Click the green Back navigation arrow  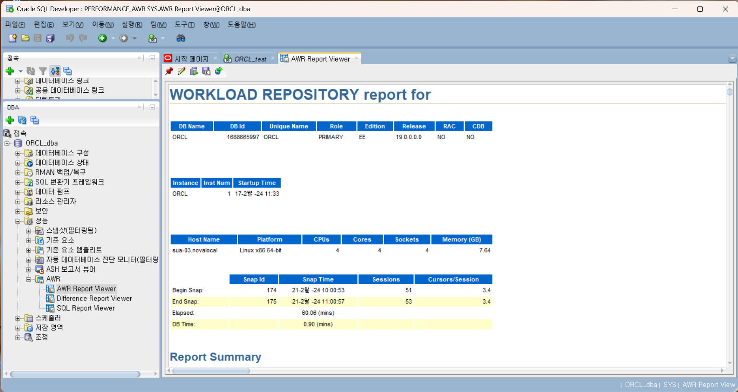coord(102,38)
